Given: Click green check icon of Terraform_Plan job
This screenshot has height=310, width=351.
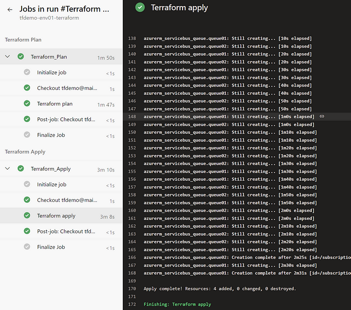Looking at the screenshot, I should pos(21,56).
